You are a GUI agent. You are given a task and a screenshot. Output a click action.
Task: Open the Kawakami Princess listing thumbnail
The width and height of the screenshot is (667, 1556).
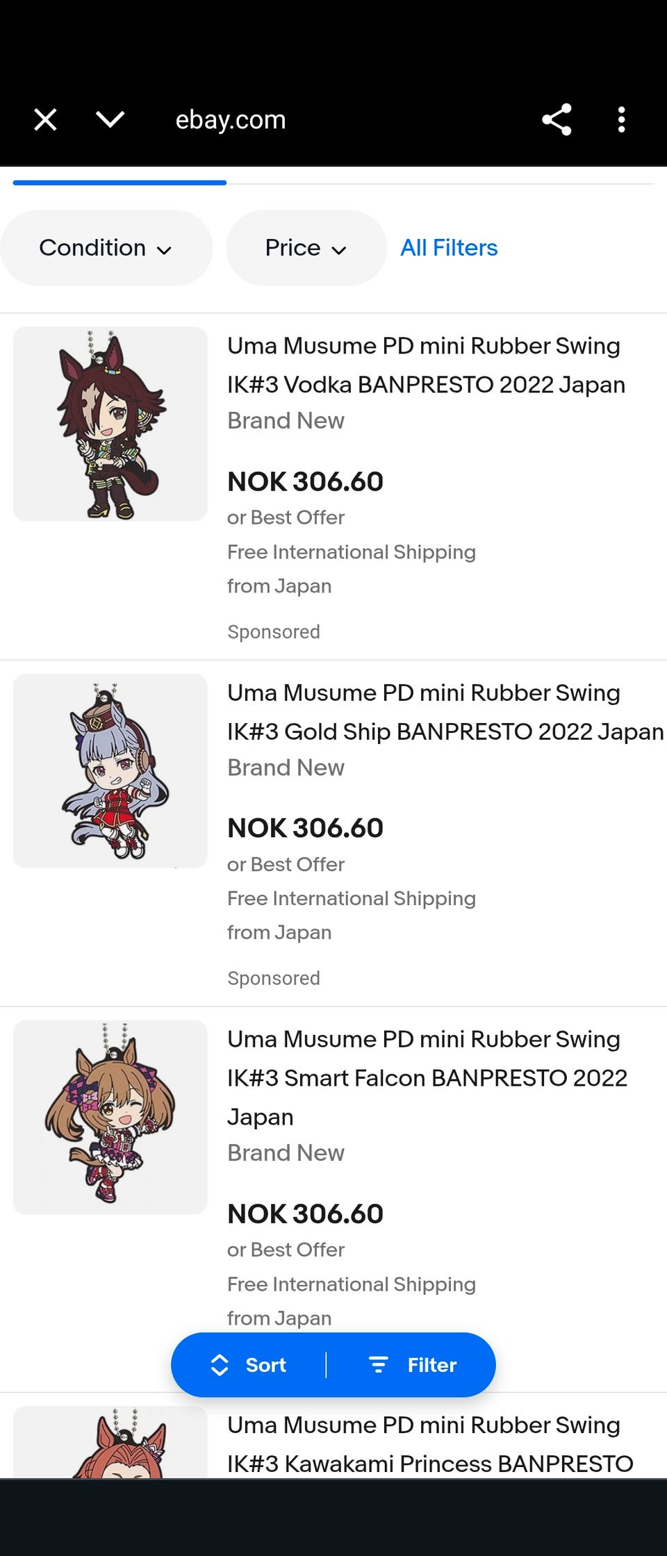tap(110, 1442)
